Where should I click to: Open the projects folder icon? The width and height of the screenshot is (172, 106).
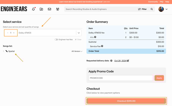click(x=41, y=9)
